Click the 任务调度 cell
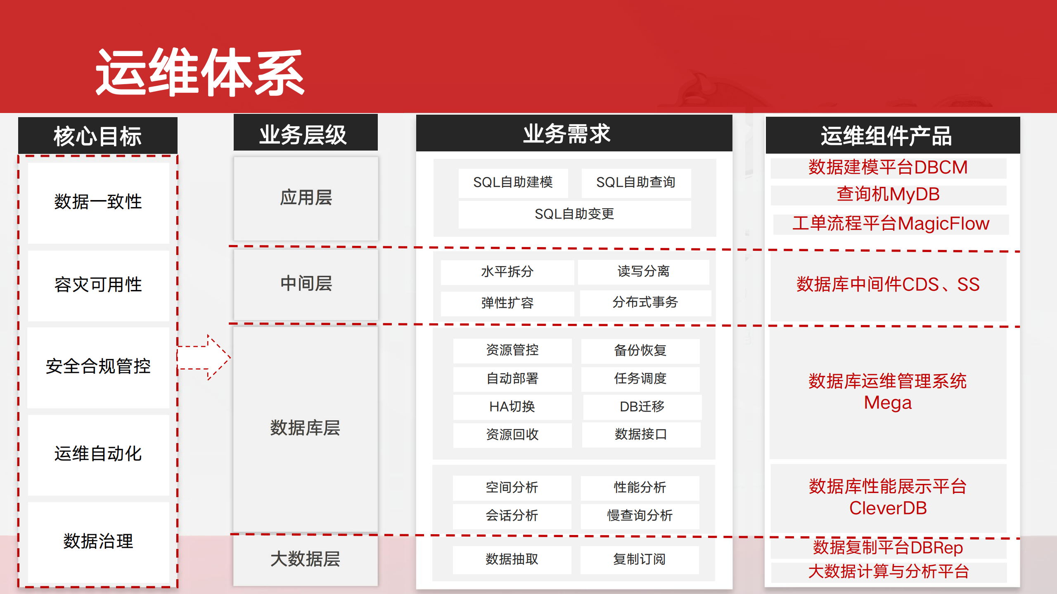 point(640,379)
